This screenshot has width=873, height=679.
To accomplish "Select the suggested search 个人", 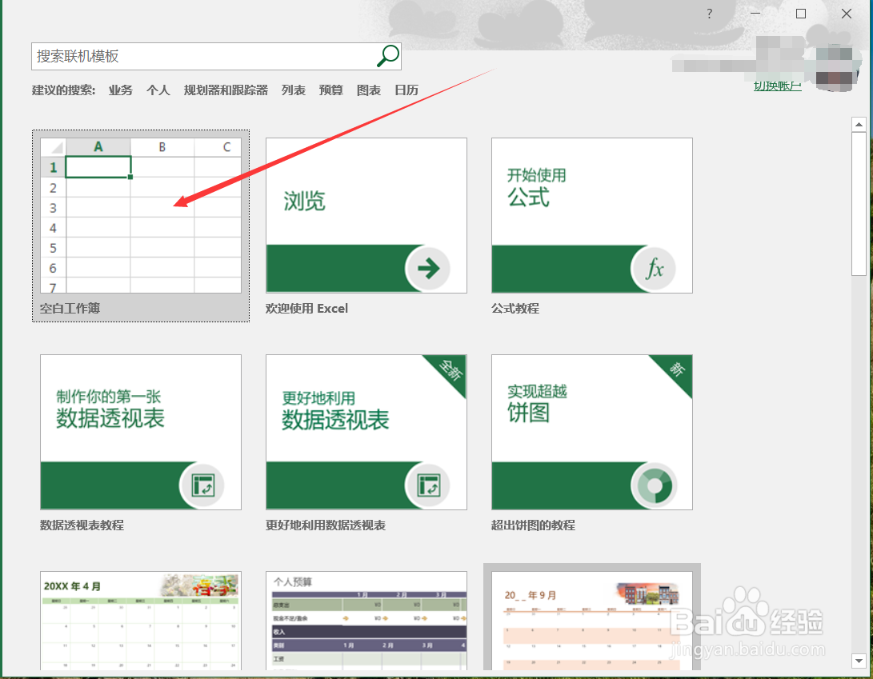I will [x=158, y=90].
